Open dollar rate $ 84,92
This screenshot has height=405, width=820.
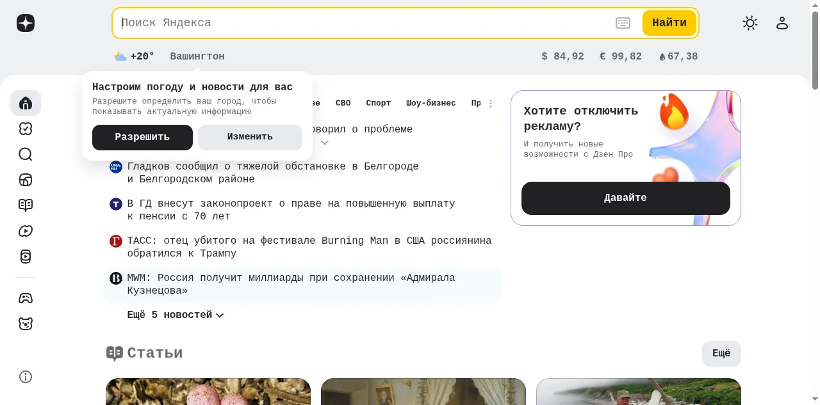click(x=563, y=56)
